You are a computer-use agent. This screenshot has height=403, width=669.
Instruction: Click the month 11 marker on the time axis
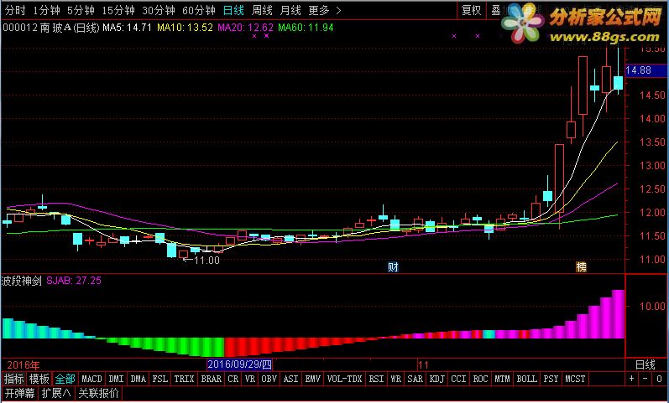point(423,365)
